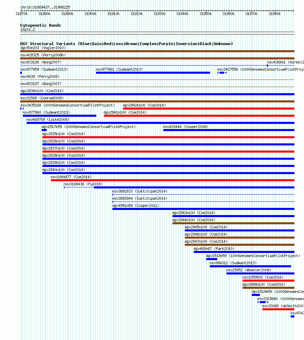
Task: Click the esv3427558 variant glyph
Action: pos(222,73)
